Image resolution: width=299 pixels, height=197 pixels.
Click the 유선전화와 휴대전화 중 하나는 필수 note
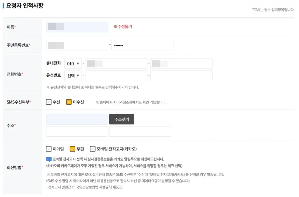[93, 87]
